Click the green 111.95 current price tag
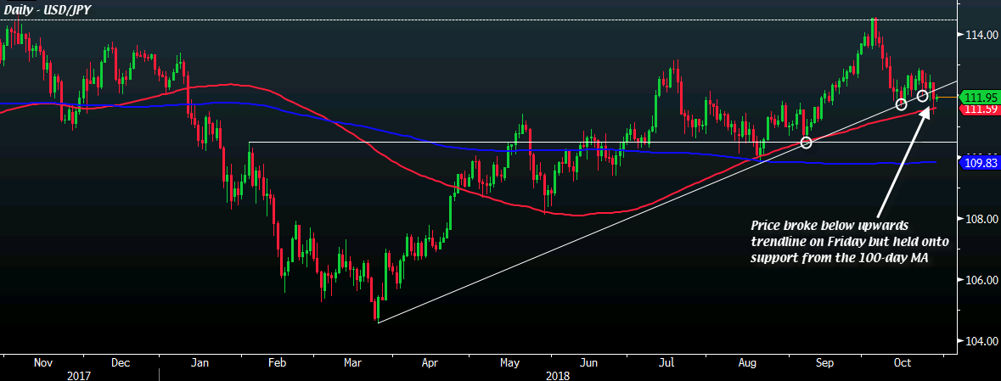This screenshot has width=1001, height=381. pos(978,98)
